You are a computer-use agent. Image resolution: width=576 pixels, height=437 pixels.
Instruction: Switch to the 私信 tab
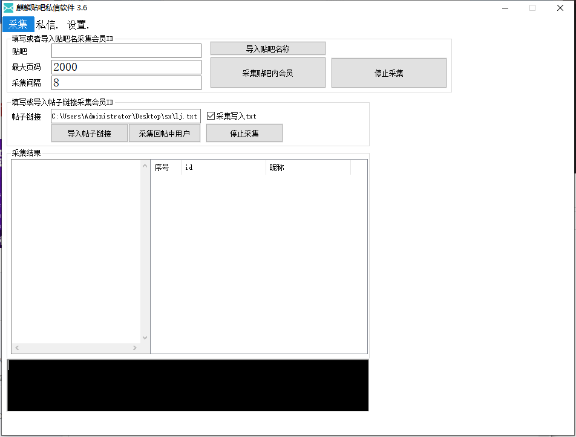coord(47,25)
